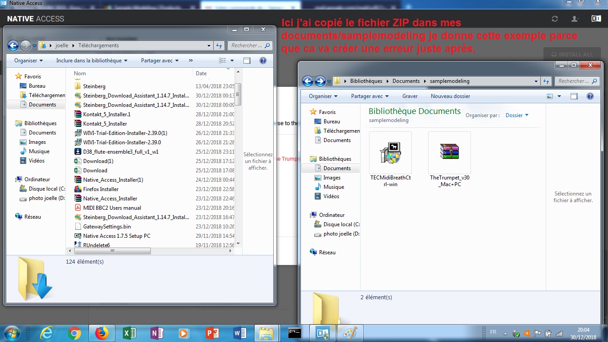Screen dimensions: 608x342
Task: Select Disque local (C:) in the Téléchargements sidebar
Action: click(x=43, y=189)
